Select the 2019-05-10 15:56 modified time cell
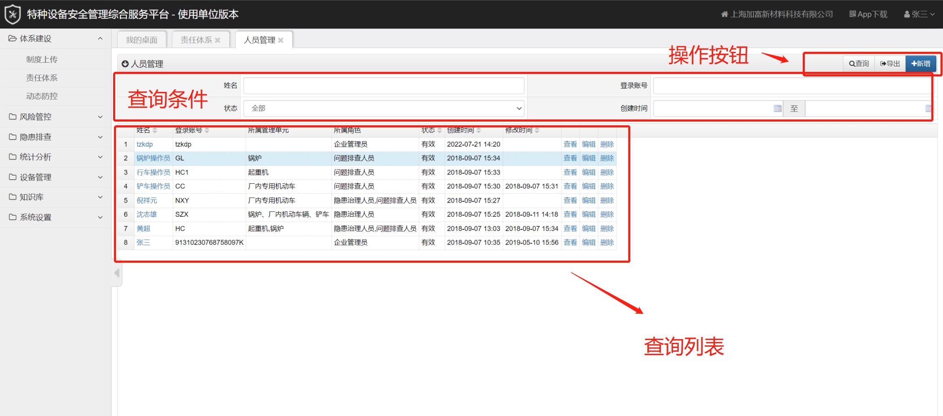The image size is (943, 416). coord(532,242)
